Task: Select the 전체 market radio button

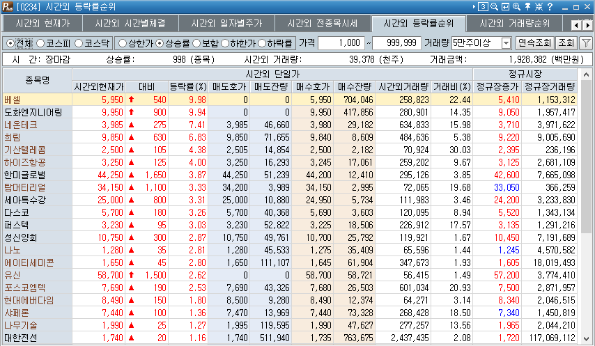Action: coord(10,43)
